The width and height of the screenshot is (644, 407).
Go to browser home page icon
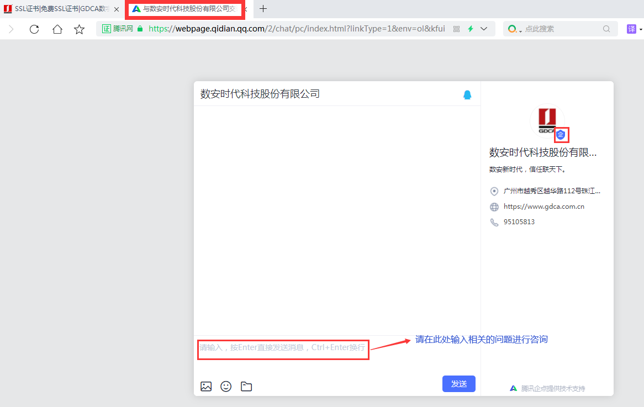click(57, 29)
